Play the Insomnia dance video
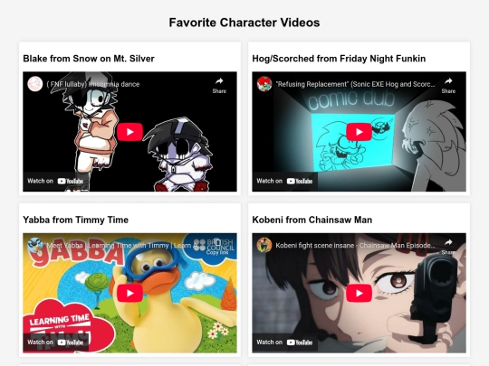489x366 pixels. (130, 132)
